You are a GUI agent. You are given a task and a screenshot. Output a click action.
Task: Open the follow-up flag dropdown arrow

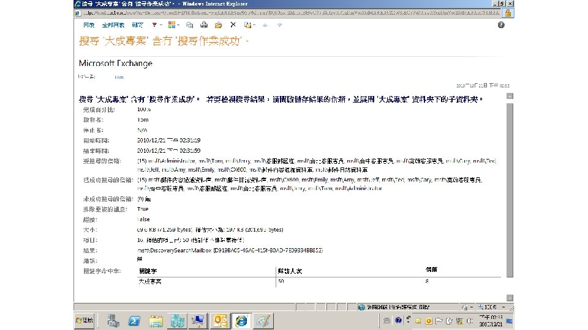161,25
